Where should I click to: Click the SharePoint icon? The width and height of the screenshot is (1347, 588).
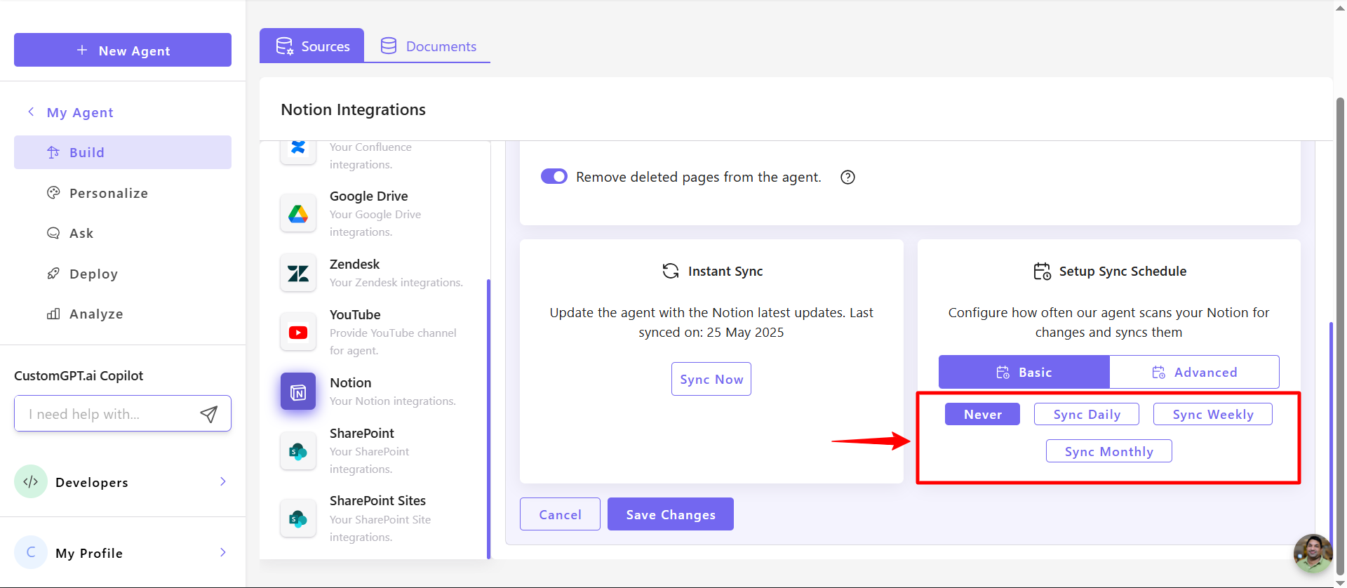coord(298,451)
